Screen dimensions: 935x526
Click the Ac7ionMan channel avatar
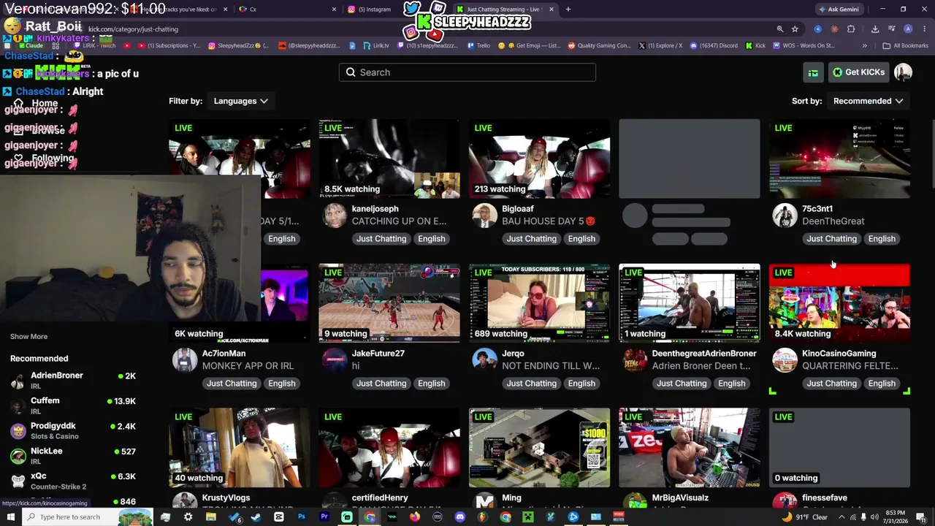(x=185, y=360)
